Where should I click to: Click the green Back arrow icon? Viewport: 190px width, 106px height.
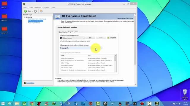tap(25, 11)
